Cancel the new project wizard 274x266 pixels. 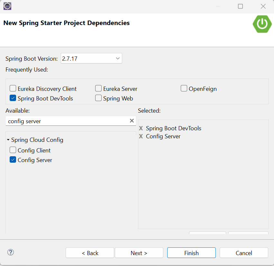(x=244, y=253)
